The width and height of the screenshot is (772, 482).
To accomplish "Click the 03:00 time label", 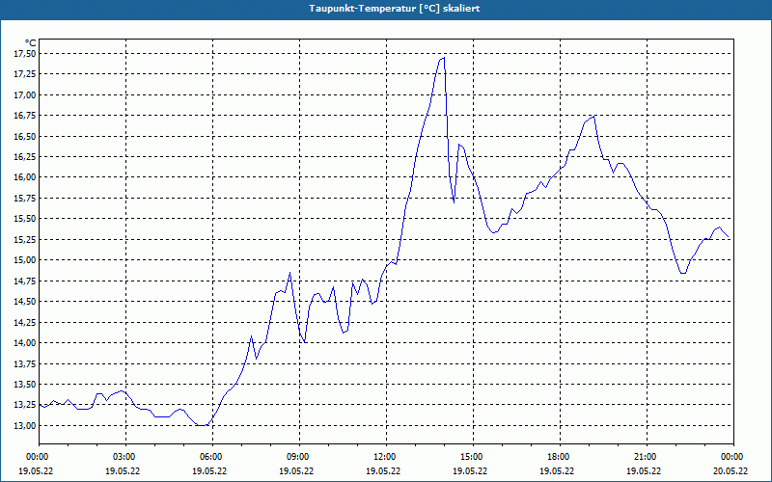I will [126, 457].
